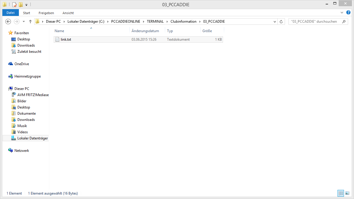Screen dimensions: 354x199
Task: Click the OneDrive cloud icon
Action: [11, 64]
